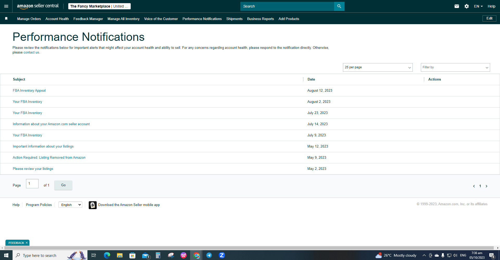Click the search magnifier button
The image size is (500, 260).
339,6
